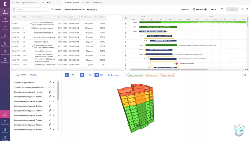
Task: Click the home view icon in 3D toolbar
Action: click(x=73, y=75)
